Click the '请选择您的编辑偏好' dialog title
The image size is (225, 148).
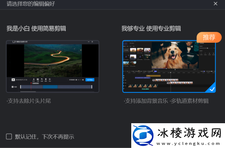[31, 4]
